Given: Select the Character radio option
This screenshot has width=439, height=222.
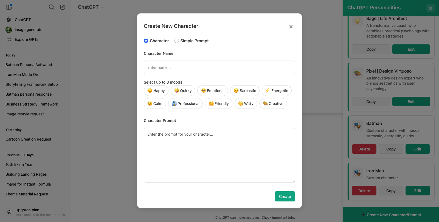Looking at the screenshot, I should pyautogui.click(x=146, y=41).
